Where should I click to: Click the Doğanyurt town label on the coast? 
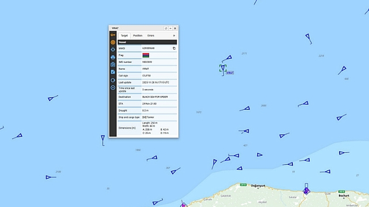pyautogui.click(x=258, y=186)
